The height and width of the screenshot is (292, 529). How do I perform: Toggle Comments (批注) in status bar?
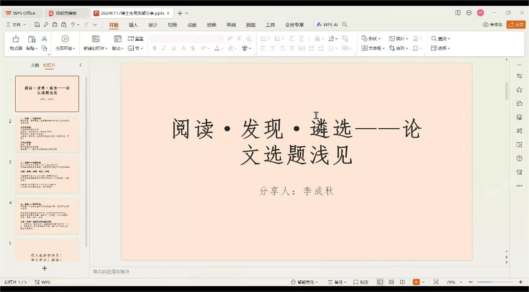361,282
